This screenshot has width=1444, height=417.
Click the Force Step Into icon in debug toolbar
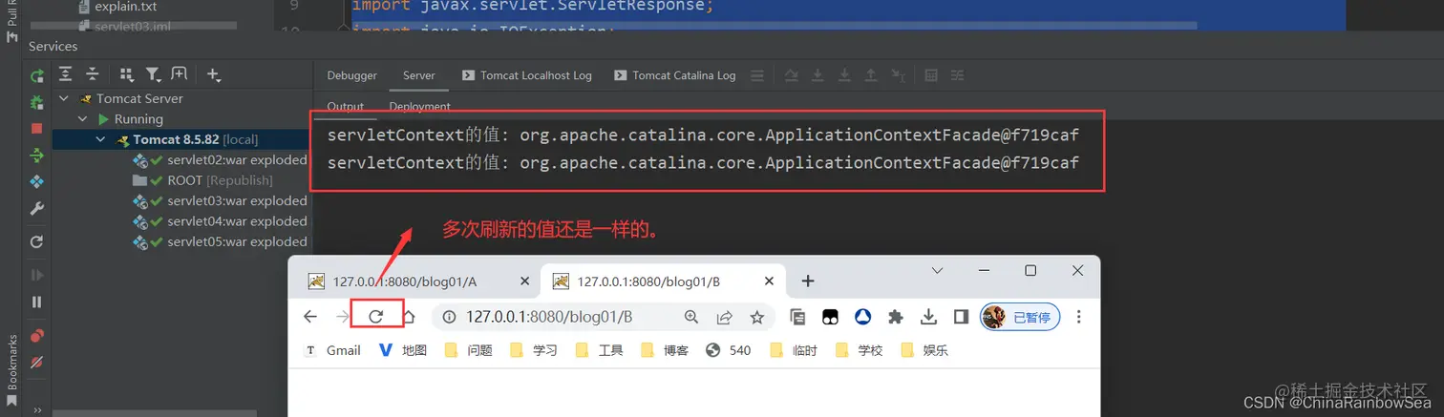(845, 75)
